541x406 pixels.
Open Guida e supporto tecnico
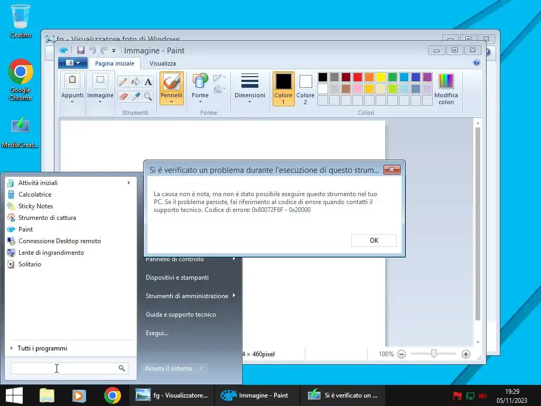181,314
